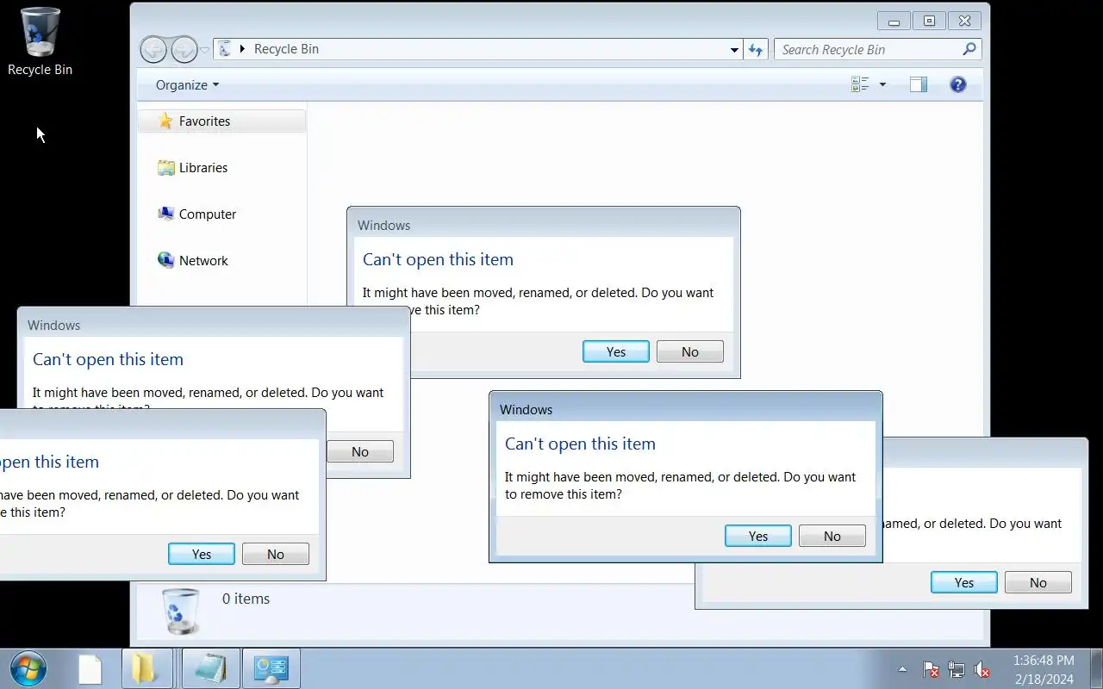Click the Computer monitor icon
Image resolution: width=1103 pixels, height=689 pixels.
(x=166, y=214)
